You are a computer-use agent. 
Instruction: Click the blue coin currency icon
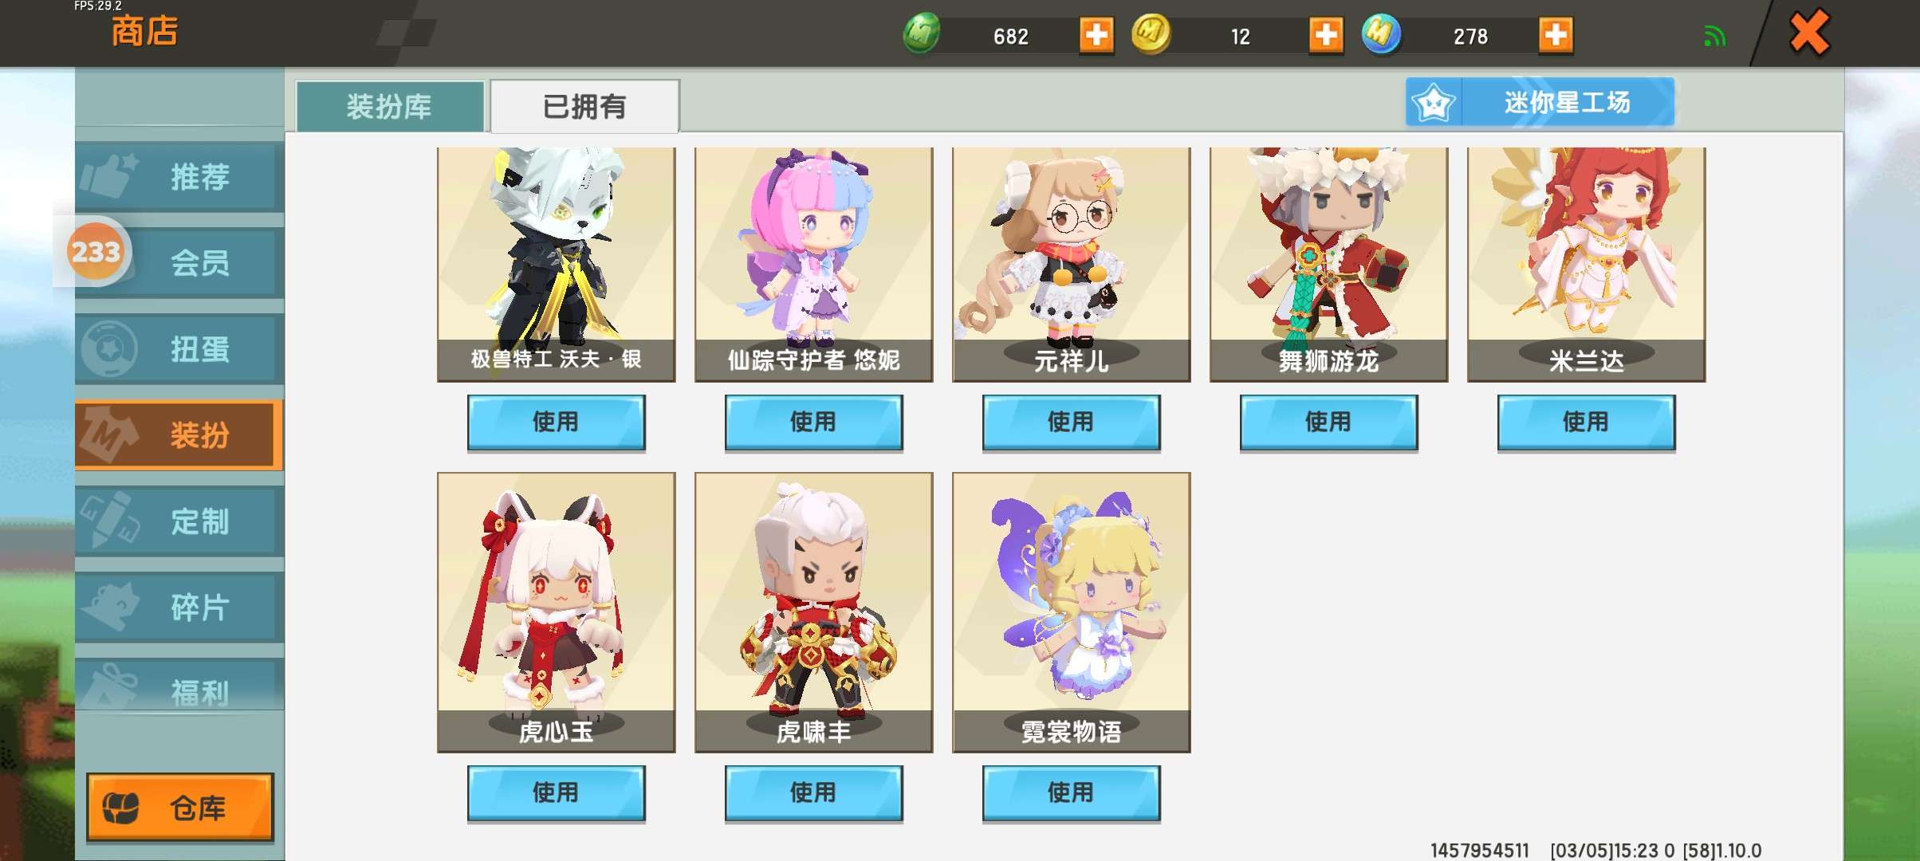coord(1381,34)
